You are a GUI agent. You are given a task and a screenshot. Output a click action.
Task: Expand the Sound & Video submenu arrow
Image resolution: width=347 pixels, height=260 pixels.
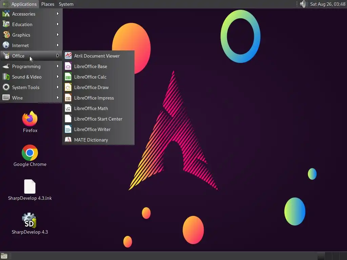coord(58,77)
